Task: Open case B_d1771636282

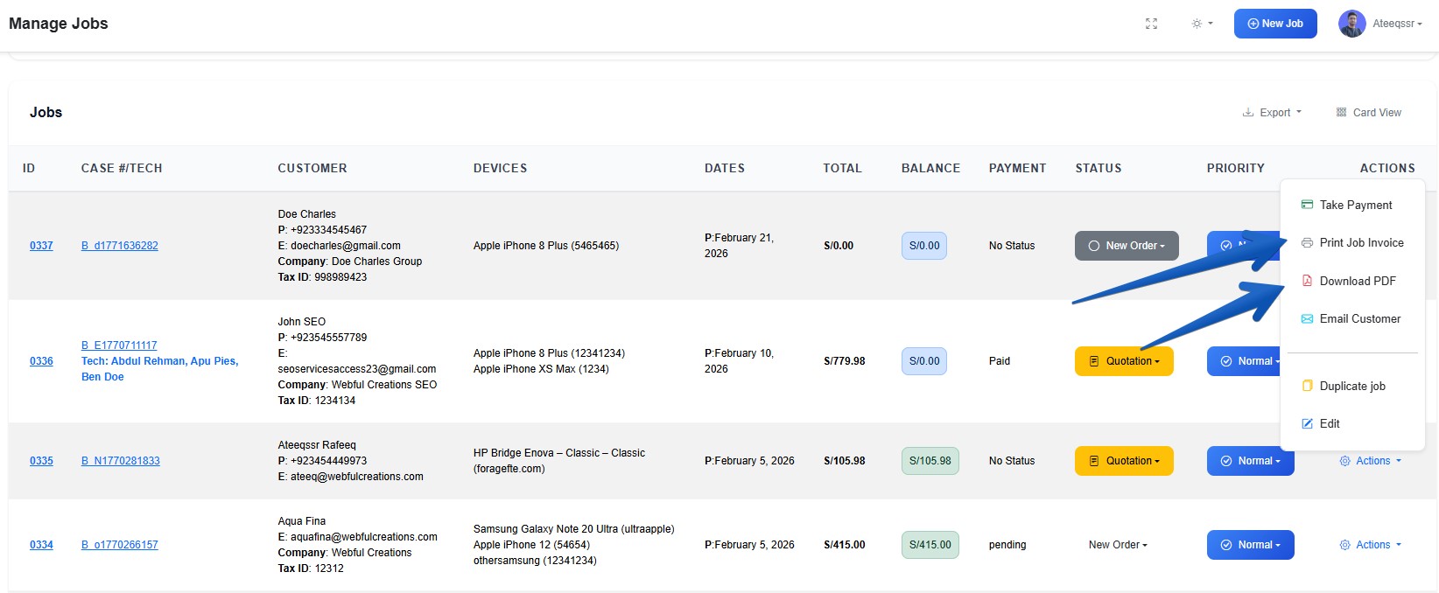Action: (120, 246)
